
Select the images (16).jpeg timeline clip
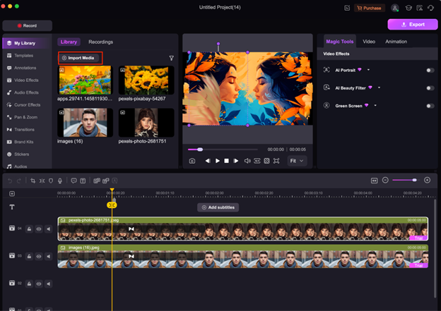(x=243, y=256)
